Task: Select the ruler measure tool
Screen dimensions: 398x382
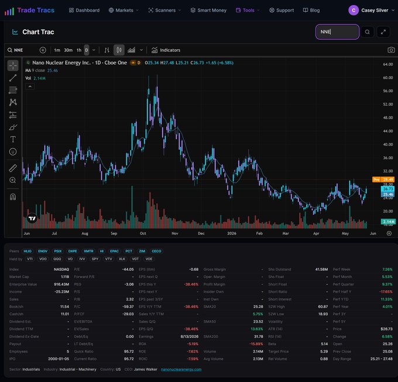Action: [x=13, y=168]
